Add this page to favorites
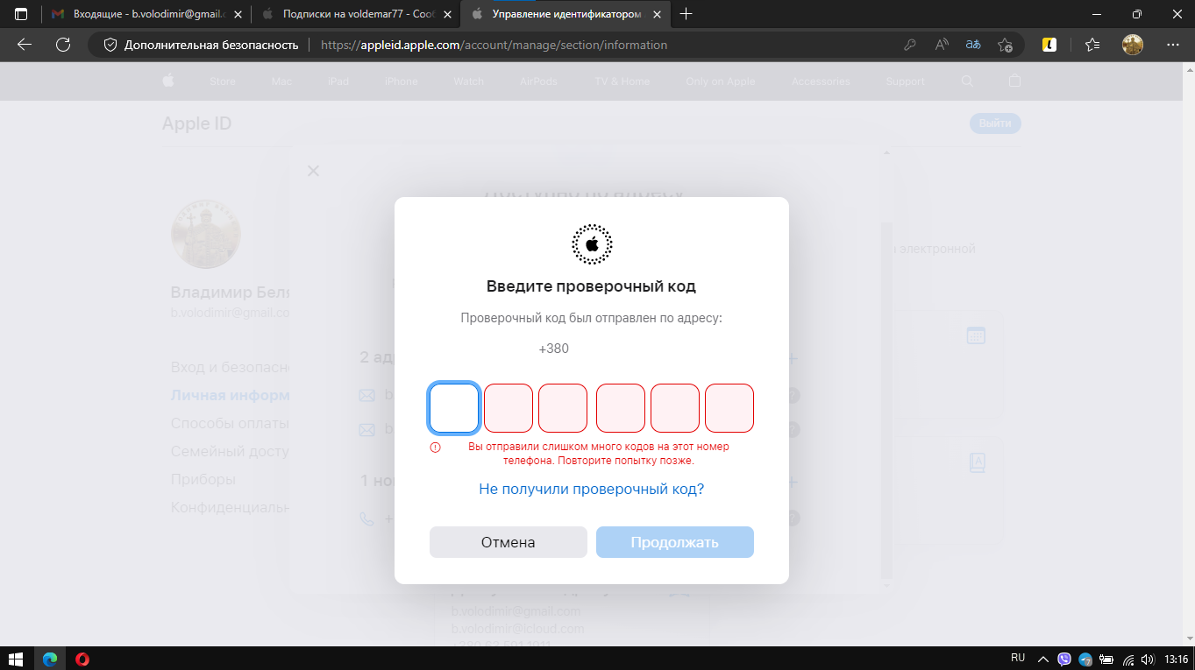1195x670 pixels. pos(1006,45)
